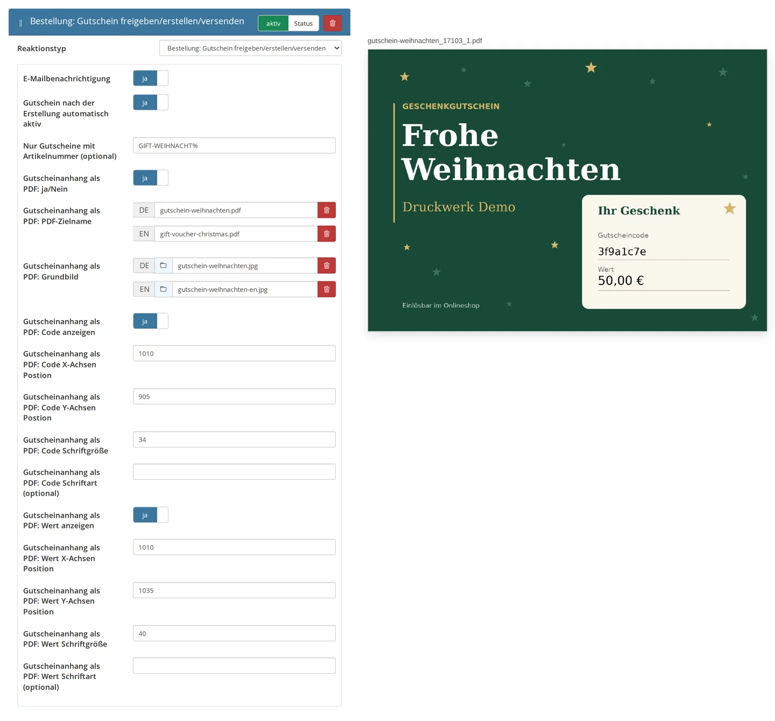Edit the Artikelnummer field GIFT-WEIHNACHT%

tap(234, 146)
